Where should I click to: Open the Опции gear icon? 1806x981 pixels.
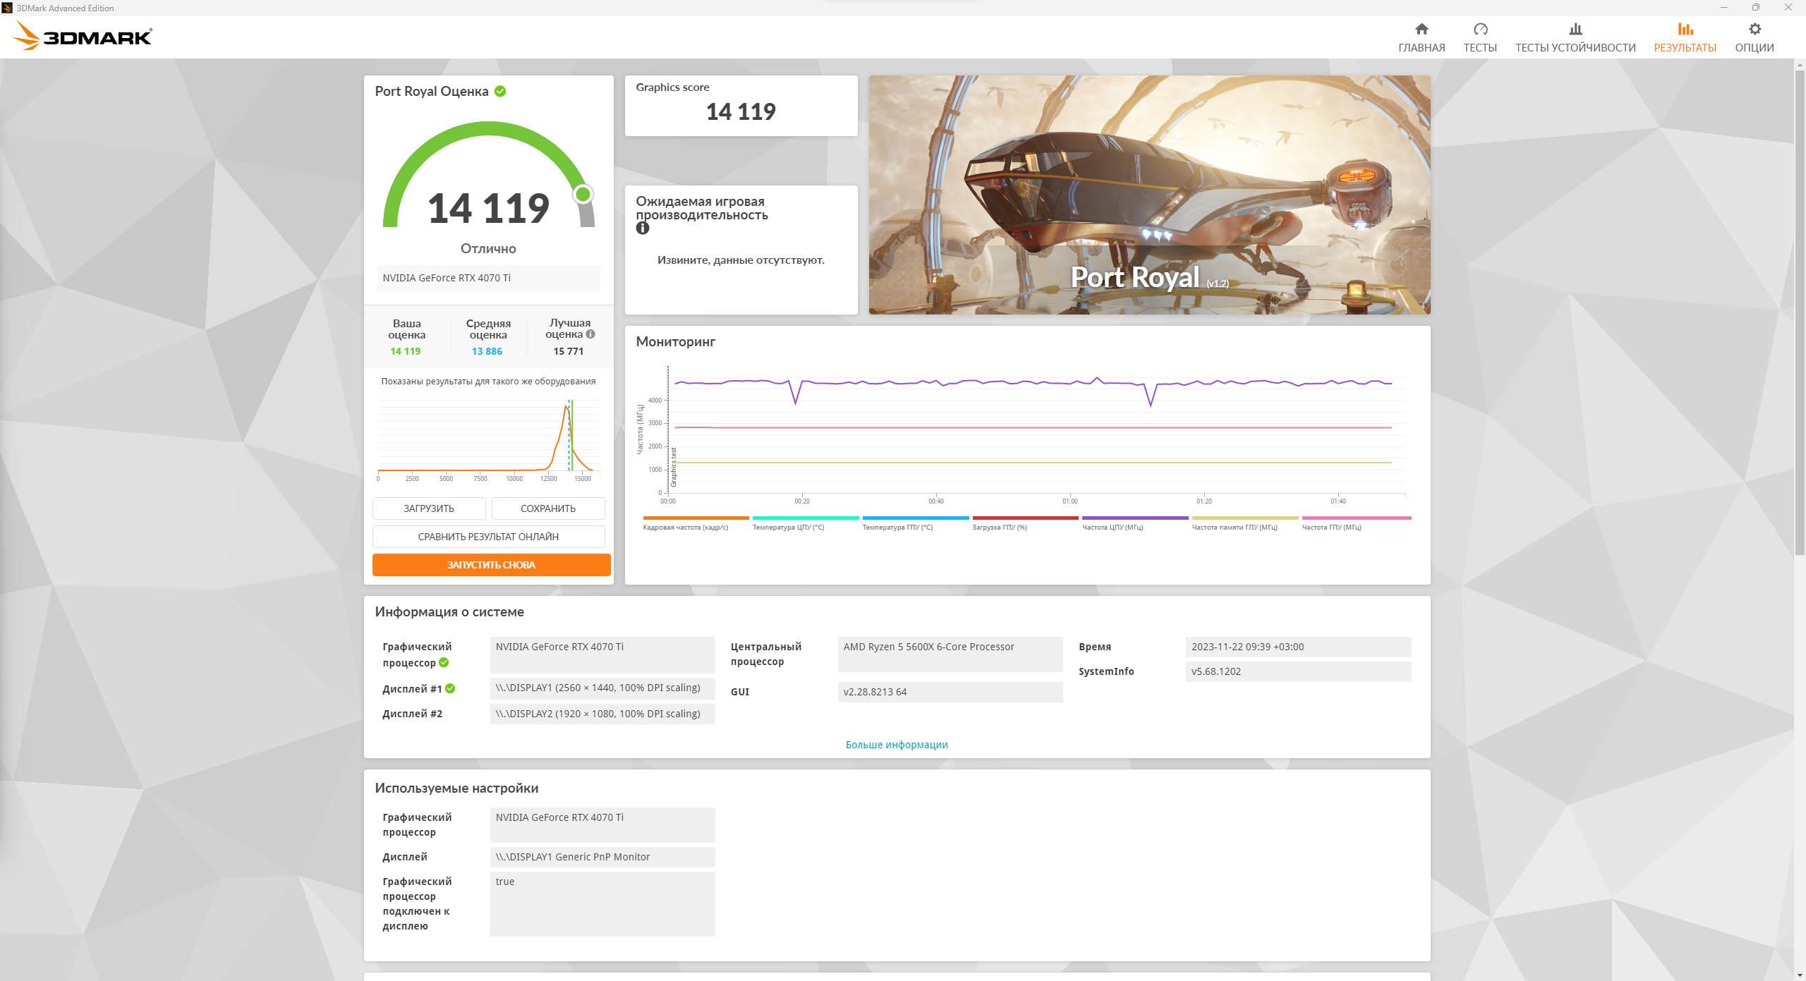(1755, 29)
